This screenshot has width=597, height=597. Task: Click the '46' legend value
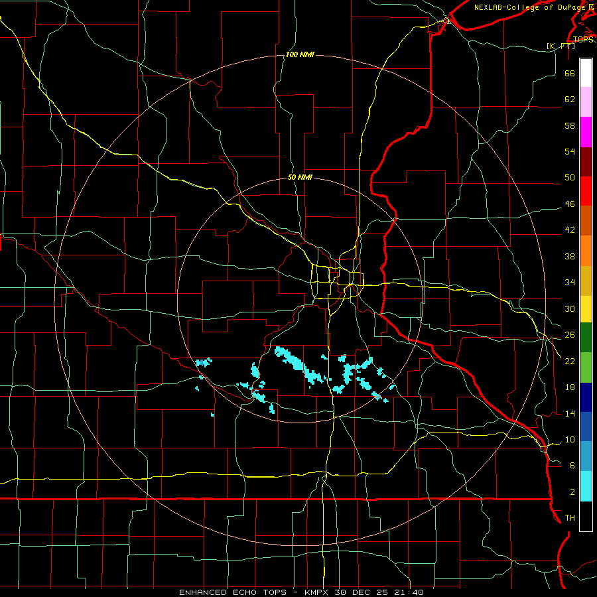click(x=570, y=204)
